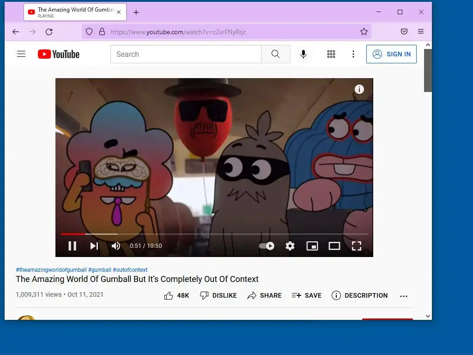The width and height of the screenshot is (473, 355).
Task: Mute the video volume speaker icon
Action: point(116,246)
